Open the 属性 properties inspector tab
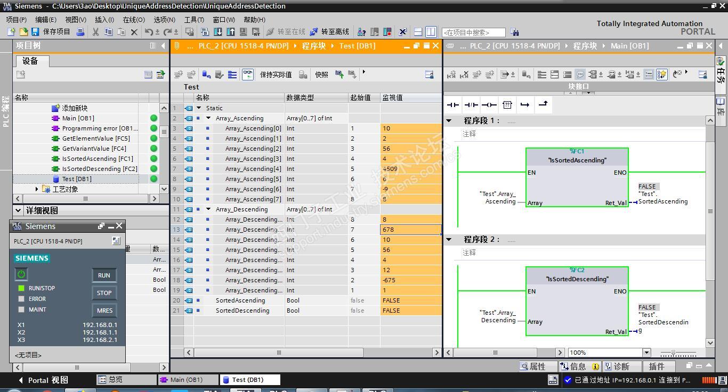 pos(538,366)
